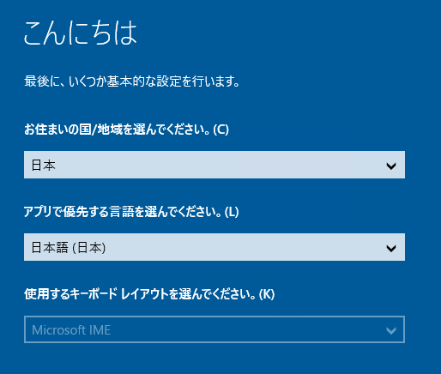Click the 最後に、いくつか基本的な設定を行います text
Viewport: 441px width, 374px height.
coord(132,81)
